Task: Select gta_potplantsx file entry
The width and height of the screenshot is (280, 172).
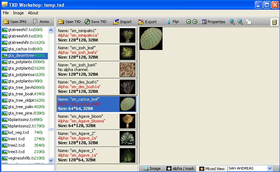Action: coord(25,81)
